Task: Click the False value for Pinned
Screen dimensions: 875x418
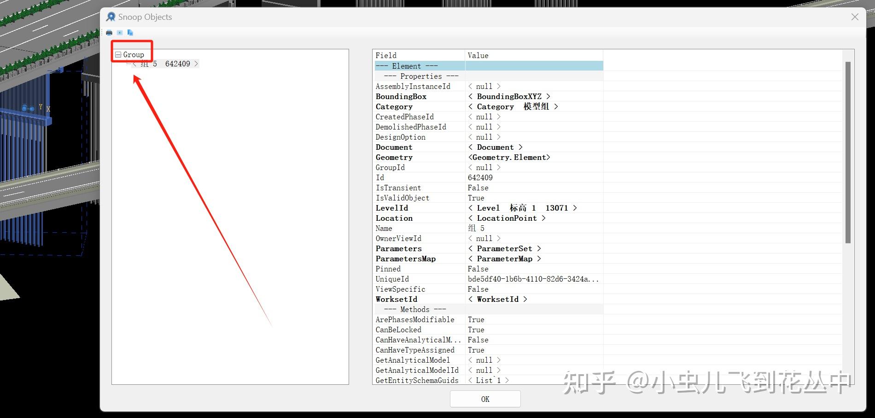Action: (x=478, y=269)
